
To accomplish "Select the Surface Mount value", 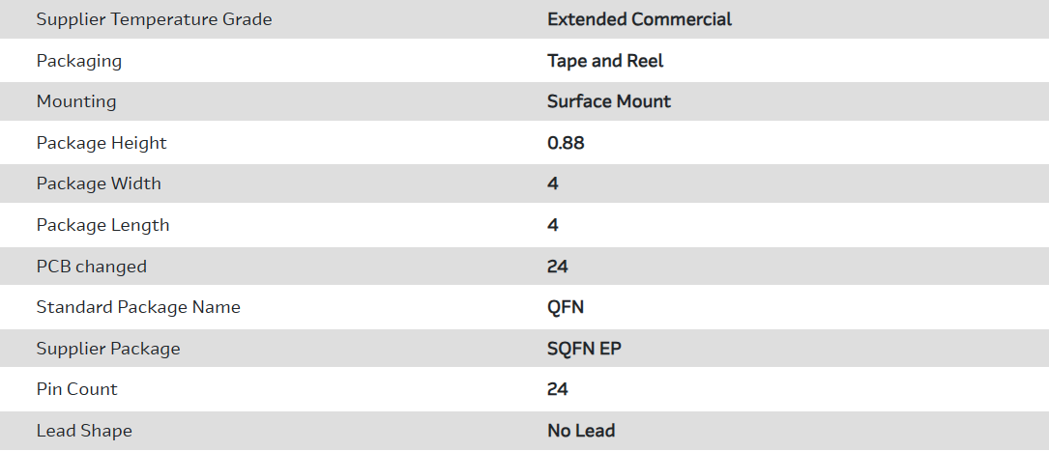I will (x=609, y=101).
